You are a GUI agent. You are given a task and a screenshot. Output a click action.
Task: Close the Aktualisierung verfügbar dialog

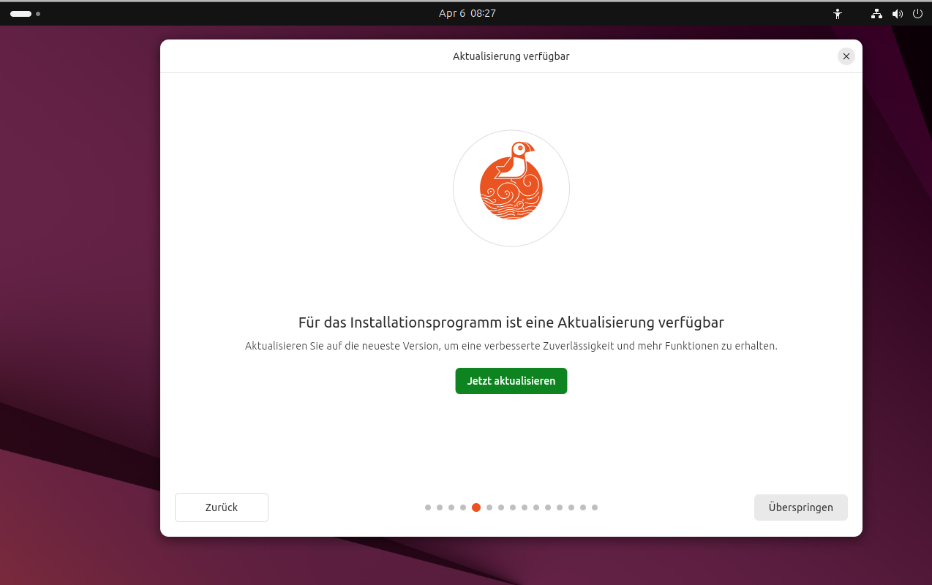pyautogui.click(x=846, y=56)
